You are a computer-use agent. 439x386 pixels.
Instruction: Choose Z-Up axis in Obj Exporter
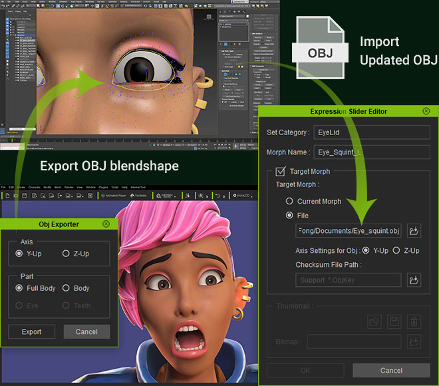coord(67,254)
